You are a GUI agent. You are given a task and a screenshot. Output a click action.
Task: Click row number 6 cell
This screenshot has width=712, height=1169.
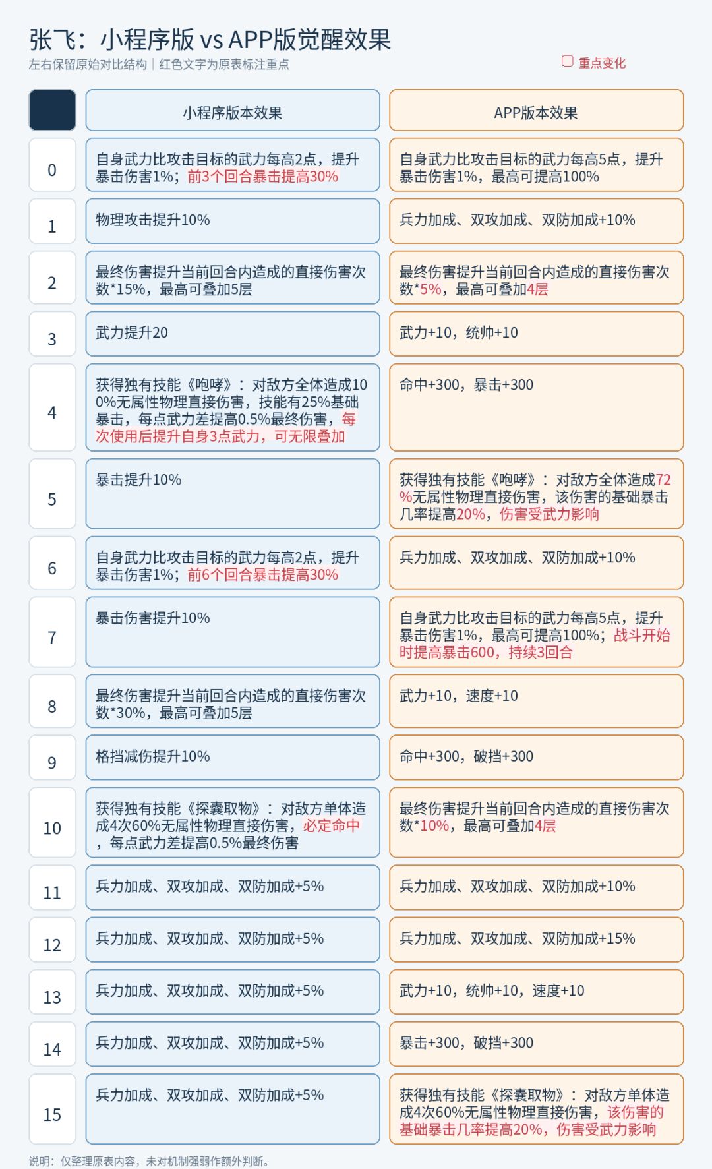(52, 563)
